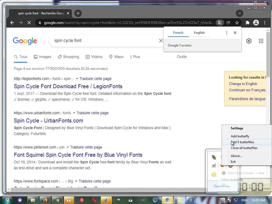The image size is (272, 204).
Task: Click the RESET button on the timer
Action: 267,189
